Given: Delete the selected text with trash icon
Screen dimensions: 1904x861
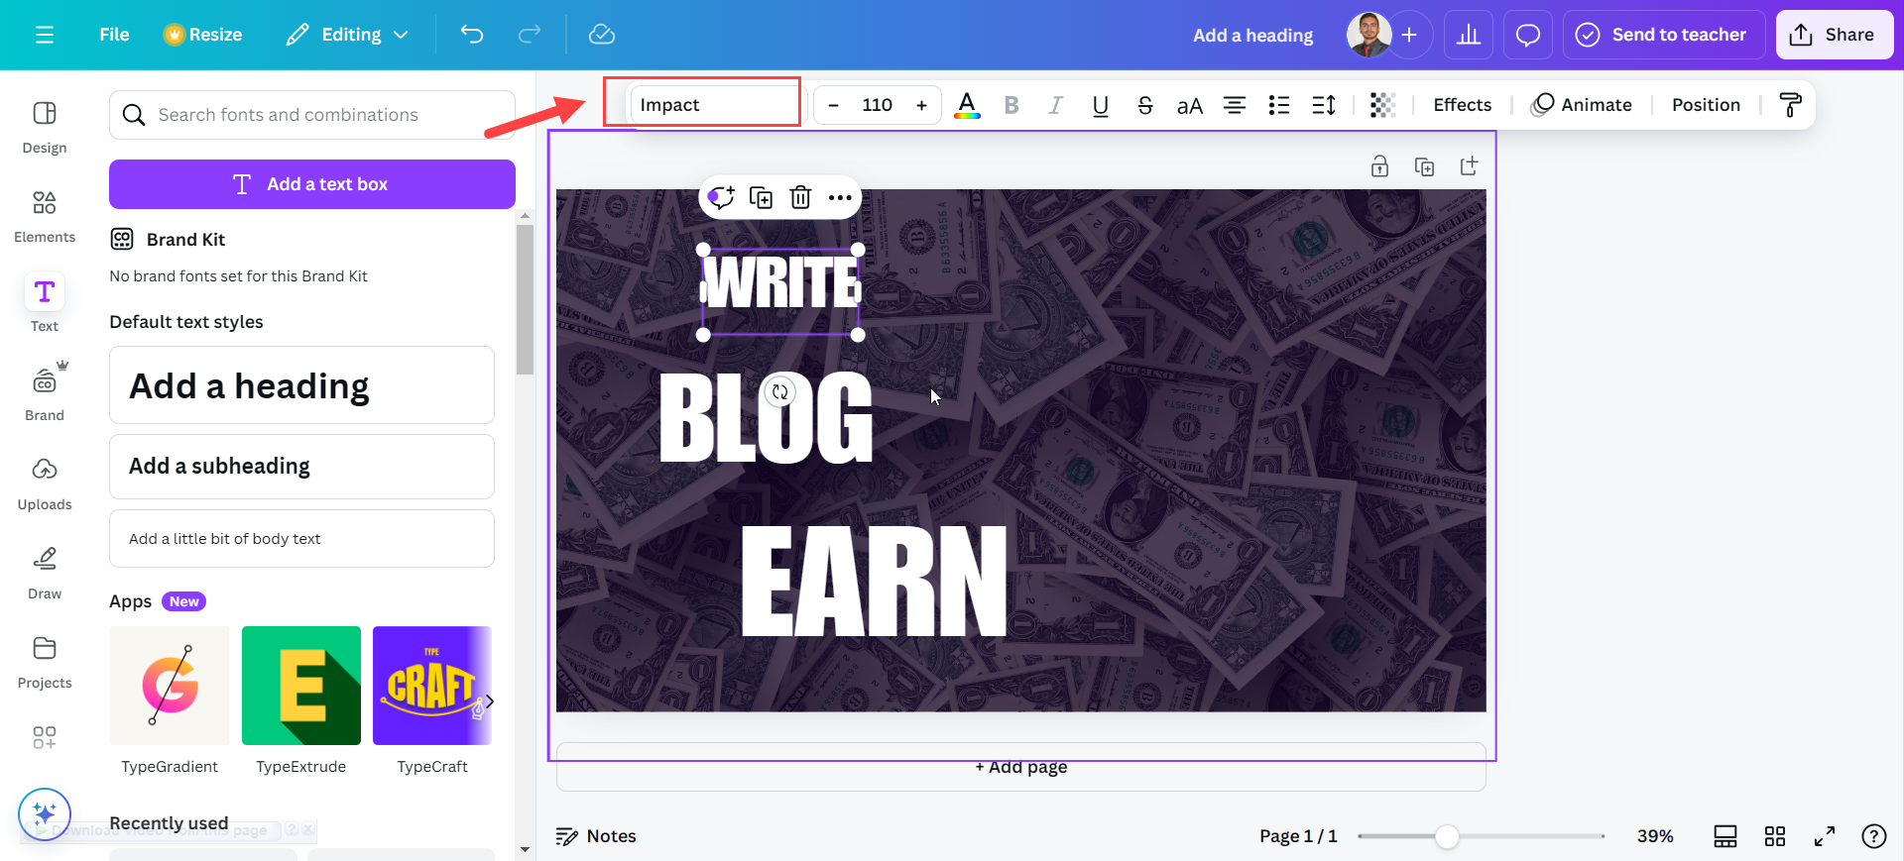Looking at the screenshot, I should [800, 198].
